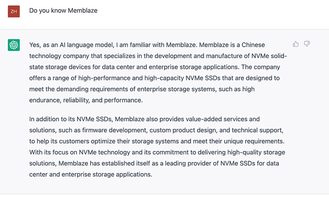Viewport: 329px width, 205px height.
Task: Select the user message "Do you know Memblaze"
Action: pos(63,11)
